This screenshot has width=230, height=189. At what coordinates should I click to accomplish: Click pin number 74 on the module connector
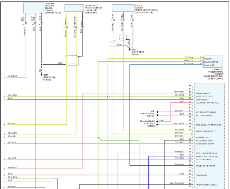pyautogui.click(x=190, y=145)
